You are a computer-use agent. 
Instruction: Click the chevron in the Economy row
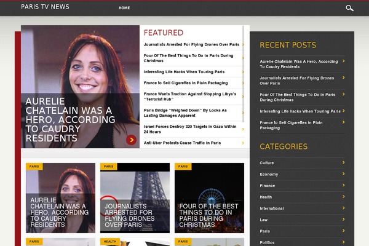[x=344, y=173]
